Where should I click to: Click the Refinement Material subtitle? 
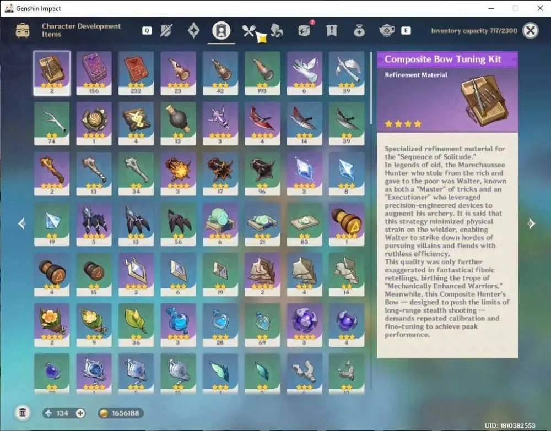pyautogui.click(x=415, y=75)
